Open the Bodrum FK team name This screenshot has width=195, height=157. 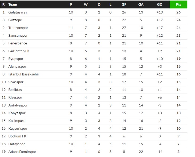(x=17, y=136)
